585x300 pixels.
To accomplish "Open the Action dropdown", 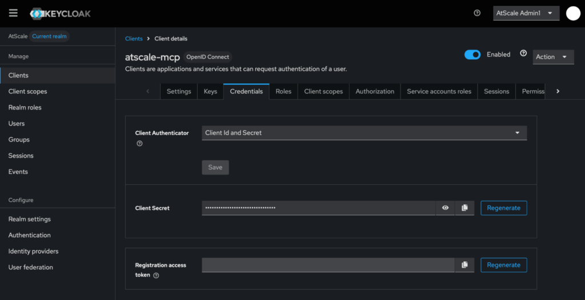I will click(553, 57).
